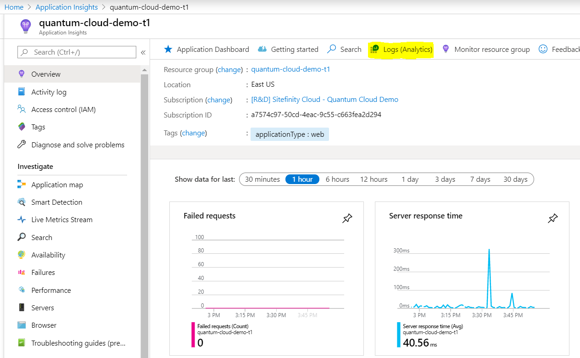Open the Servers blade

(x=42, y=307)
